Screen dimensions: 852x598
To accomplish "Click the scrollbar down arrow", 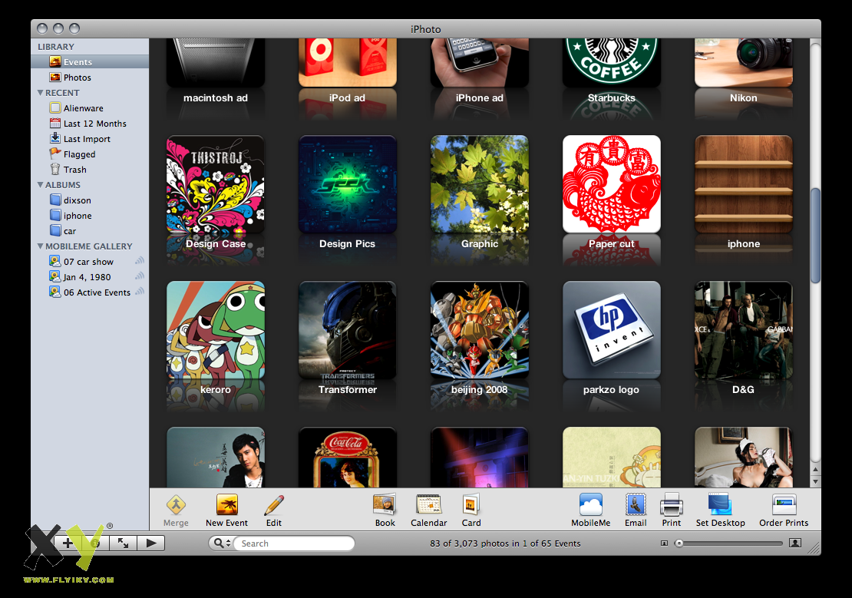I will click(x=815, y=481).
